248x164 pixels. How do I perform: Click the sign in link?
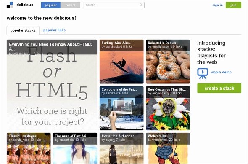click(217, 5)
